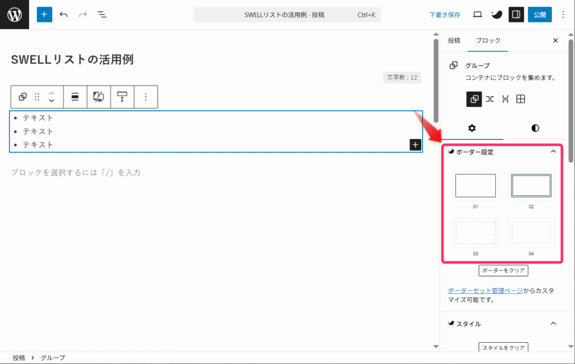The width and height of the screenshot is (575, 364).
Task: Open the document overview list
Action: (x=102, y=15)
